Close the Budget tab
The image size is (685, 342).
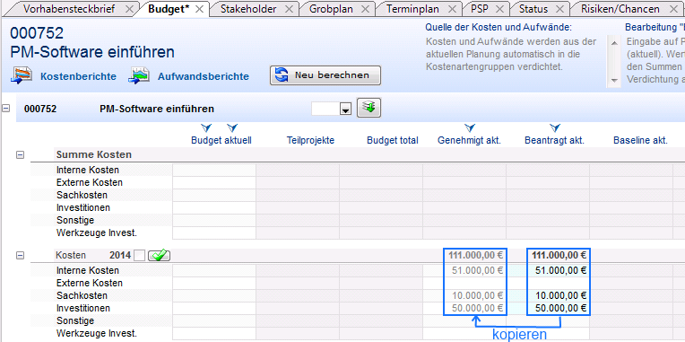pyautogui.click(x=199, y=9)
